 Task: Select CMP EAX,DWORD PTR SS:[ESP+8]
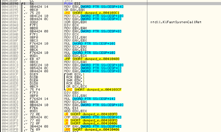tap(93, 126)
